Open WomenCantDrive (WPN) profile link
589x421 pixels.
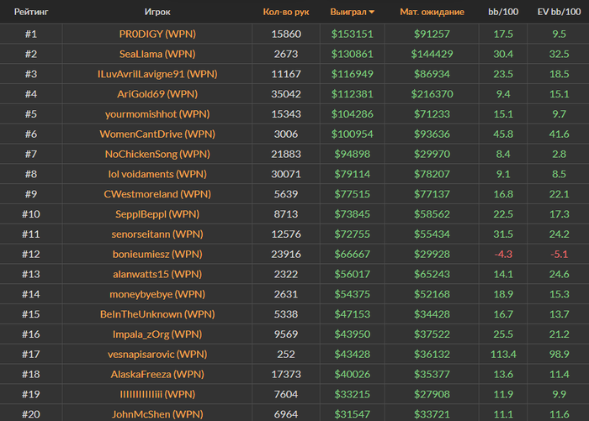[157, 134]
